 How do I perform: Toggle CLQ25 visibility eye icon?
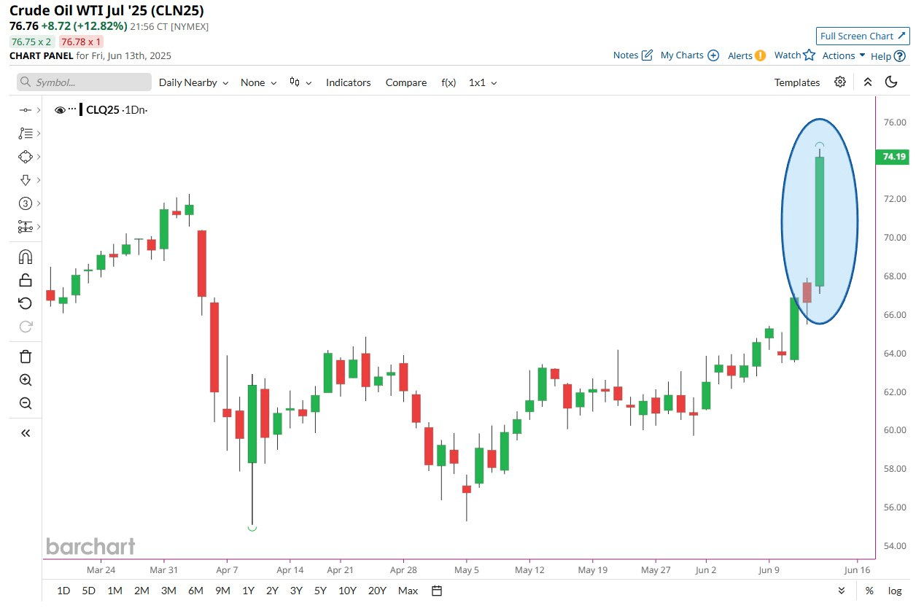tap(61, 110)
